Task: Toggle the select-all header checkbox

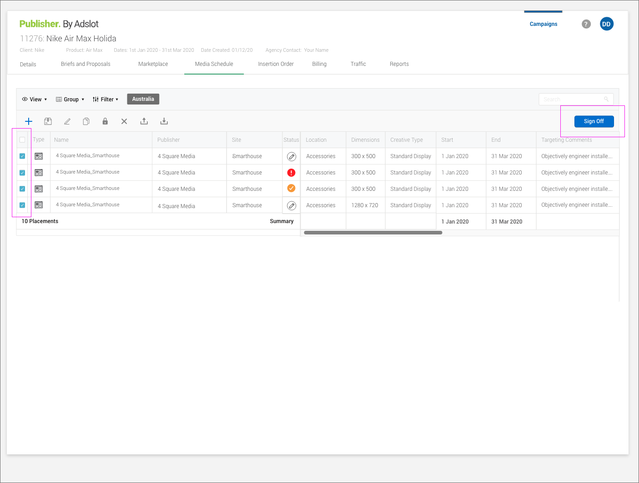Action: tap(22, 140)
